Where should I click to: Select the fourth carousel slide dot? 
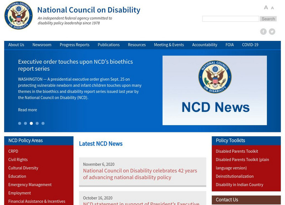click(x=37, y=123)
